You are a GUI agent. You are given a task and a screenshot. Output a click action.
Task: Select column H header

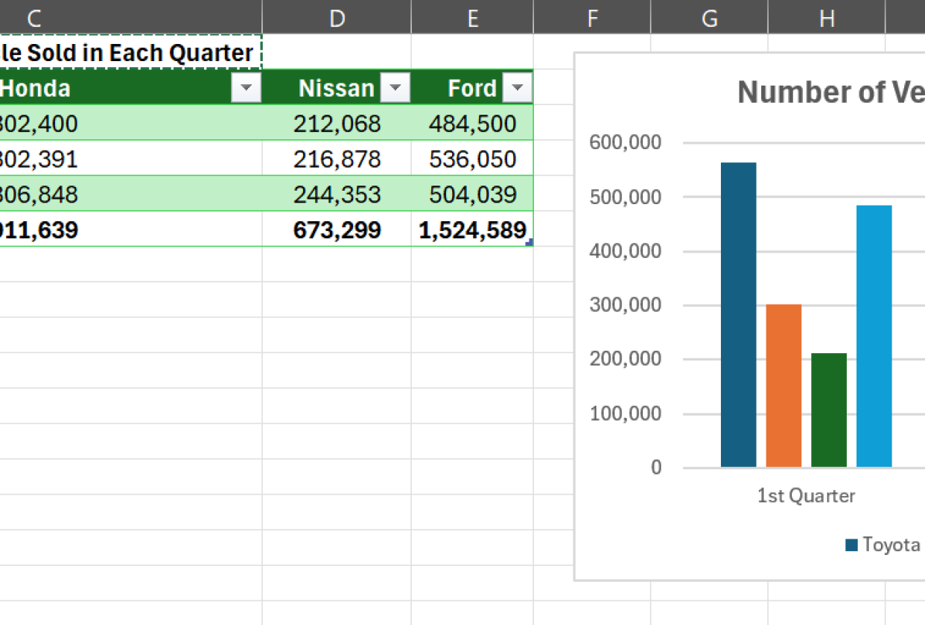(x=827, y=17)
